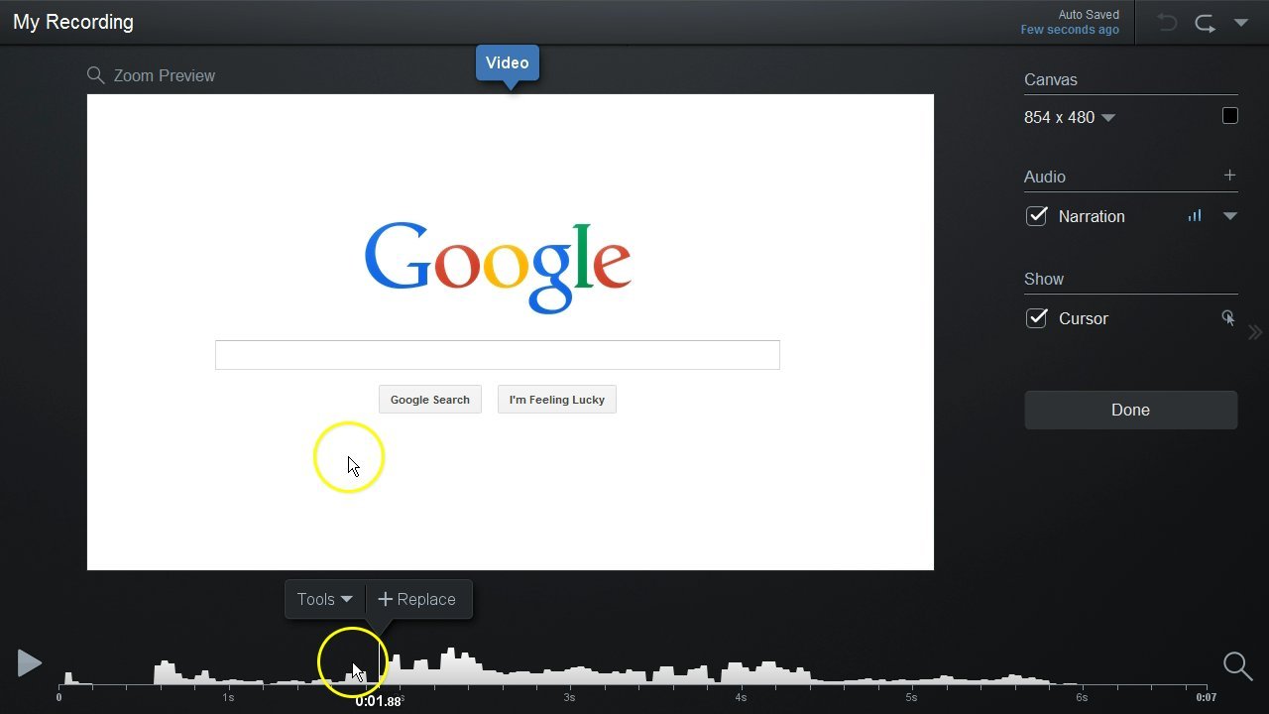Click the 0:07 end time label

coord(1206,697)
